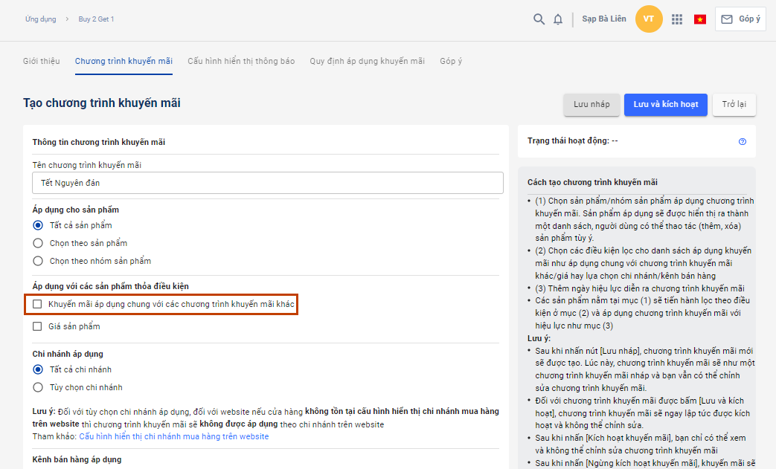Click the promotion name input field

click(x=267, y=183)
